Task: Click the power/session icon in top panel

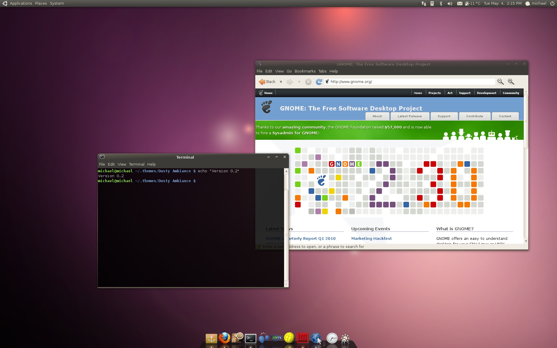Action: pos(552,3)
